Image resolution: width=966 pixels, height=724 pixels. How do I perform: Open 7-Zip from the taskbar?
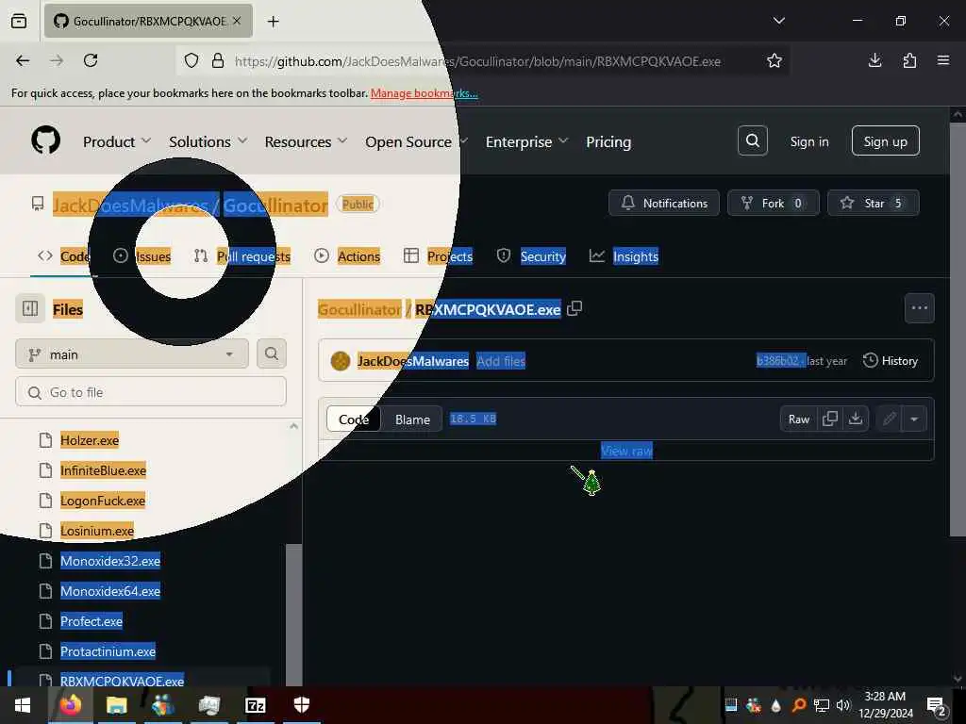click(255, 705)
